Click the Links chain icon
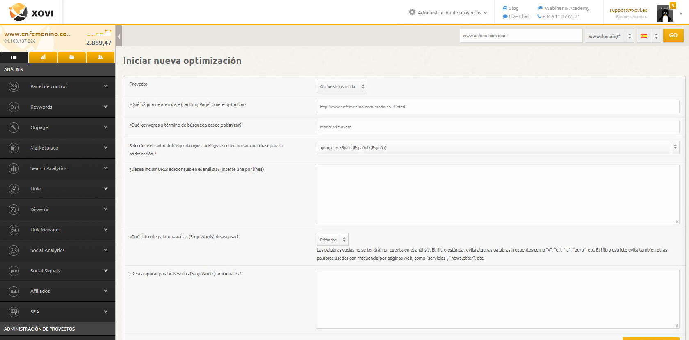689x340 pixels. pos(14,189)
